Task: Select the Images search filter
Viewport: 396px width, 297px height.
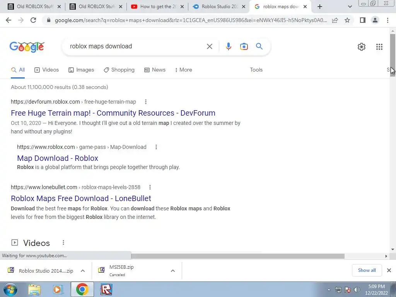Action: [81, 70]
